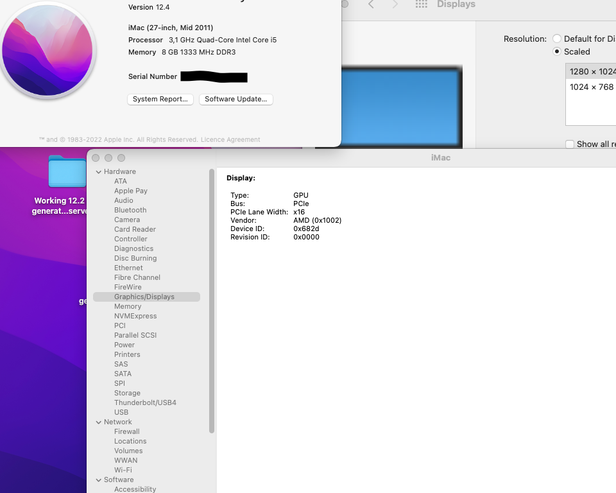The width and height of the screenshot is (616, 493).
Task: Open the Working 12.2 folder on the desktop
Action: [x=67, y=172]
